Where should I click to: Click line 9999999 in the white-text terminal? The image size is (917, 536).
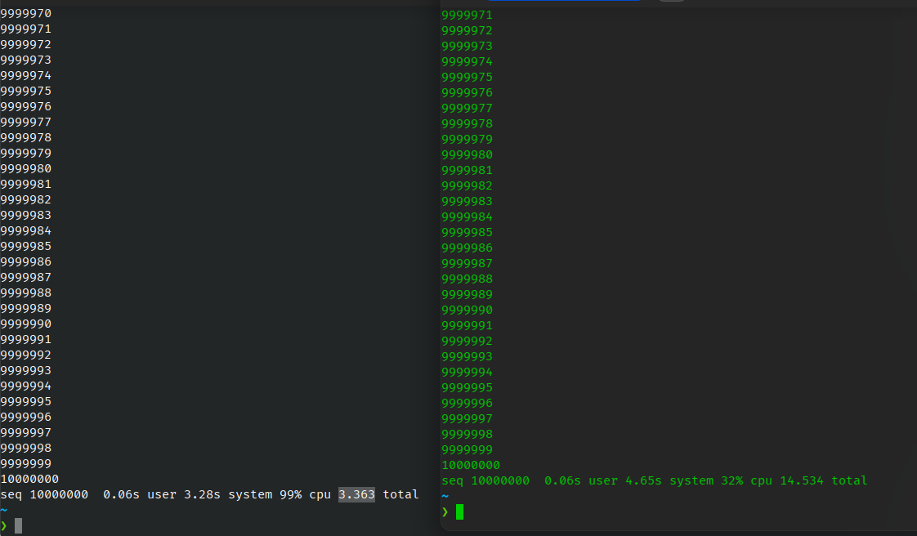tap(25, 463)
